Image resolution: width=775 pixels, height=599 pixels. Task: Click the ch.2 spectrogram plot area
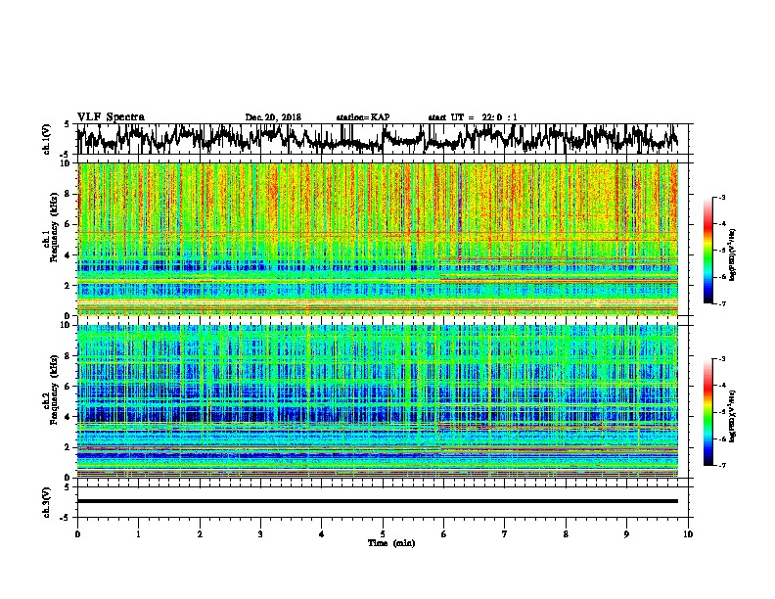point(378,401)
